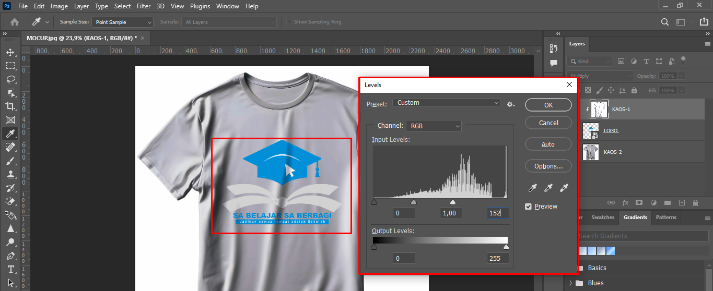Toggle the type layers filter
The height and width of the screenshot is (291, 713).
pyautogui.click(x=646, y=61)
